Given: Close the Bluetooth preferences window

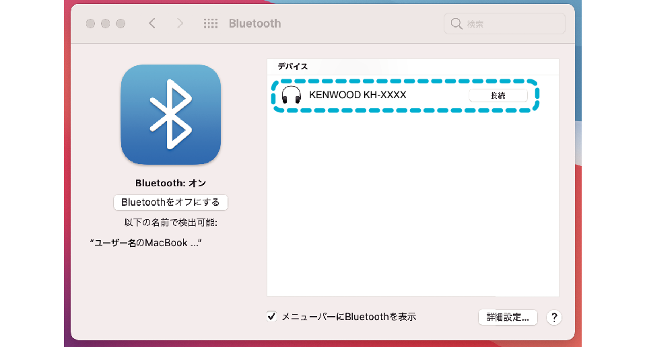Looking at the screenshot, I should [x=90, y=24].
